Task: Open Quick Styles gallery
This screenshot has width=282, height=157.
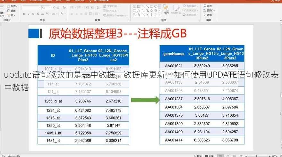Action: pos(176,10)
